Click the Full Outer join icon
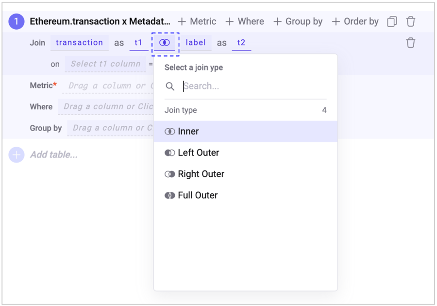Image resolution: width=437 pixels, height=306 pixels. [x=169, y=196]
